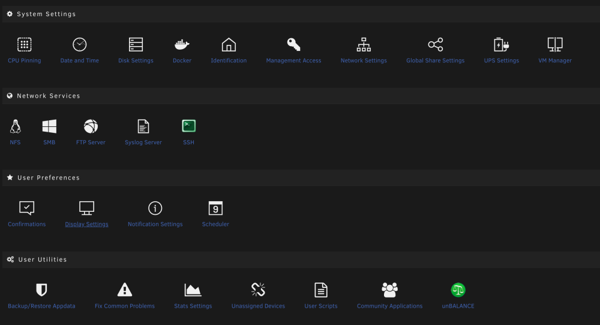
Task: Click the Network Settings text link
Action: (x=364, y=60)
